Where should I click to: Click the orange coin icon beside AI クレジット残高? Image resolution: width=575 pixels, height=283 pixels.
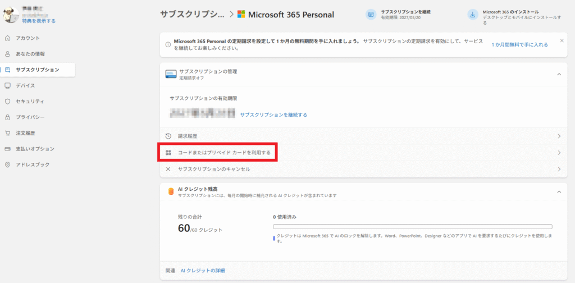[171, 191]
